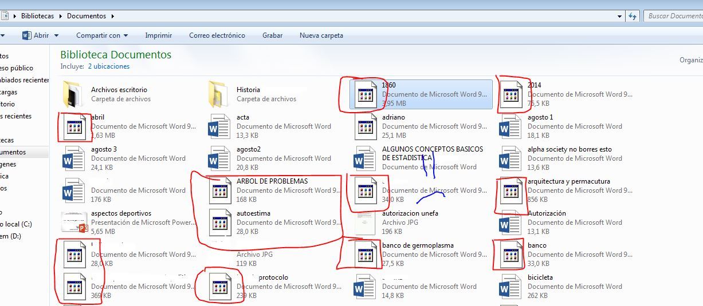Select the Archivos escritorio folder icon
Viewport: 703px width, 306px height.
(x=73, y=94)
